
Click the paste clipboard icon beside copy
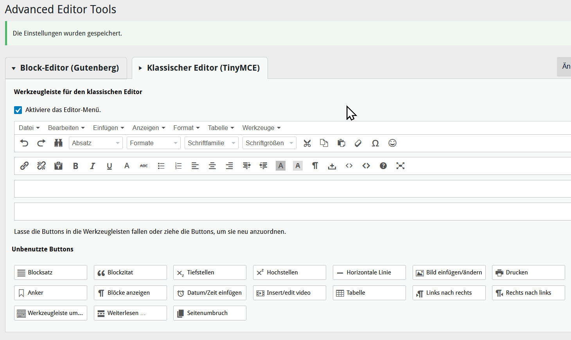coord(341,143)
